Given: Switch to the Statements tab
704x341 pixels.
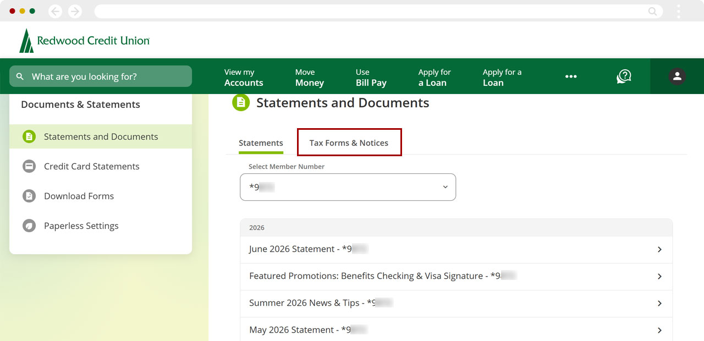Looking at the screenshot, I should pyautogui.click(x=261, y=143).
